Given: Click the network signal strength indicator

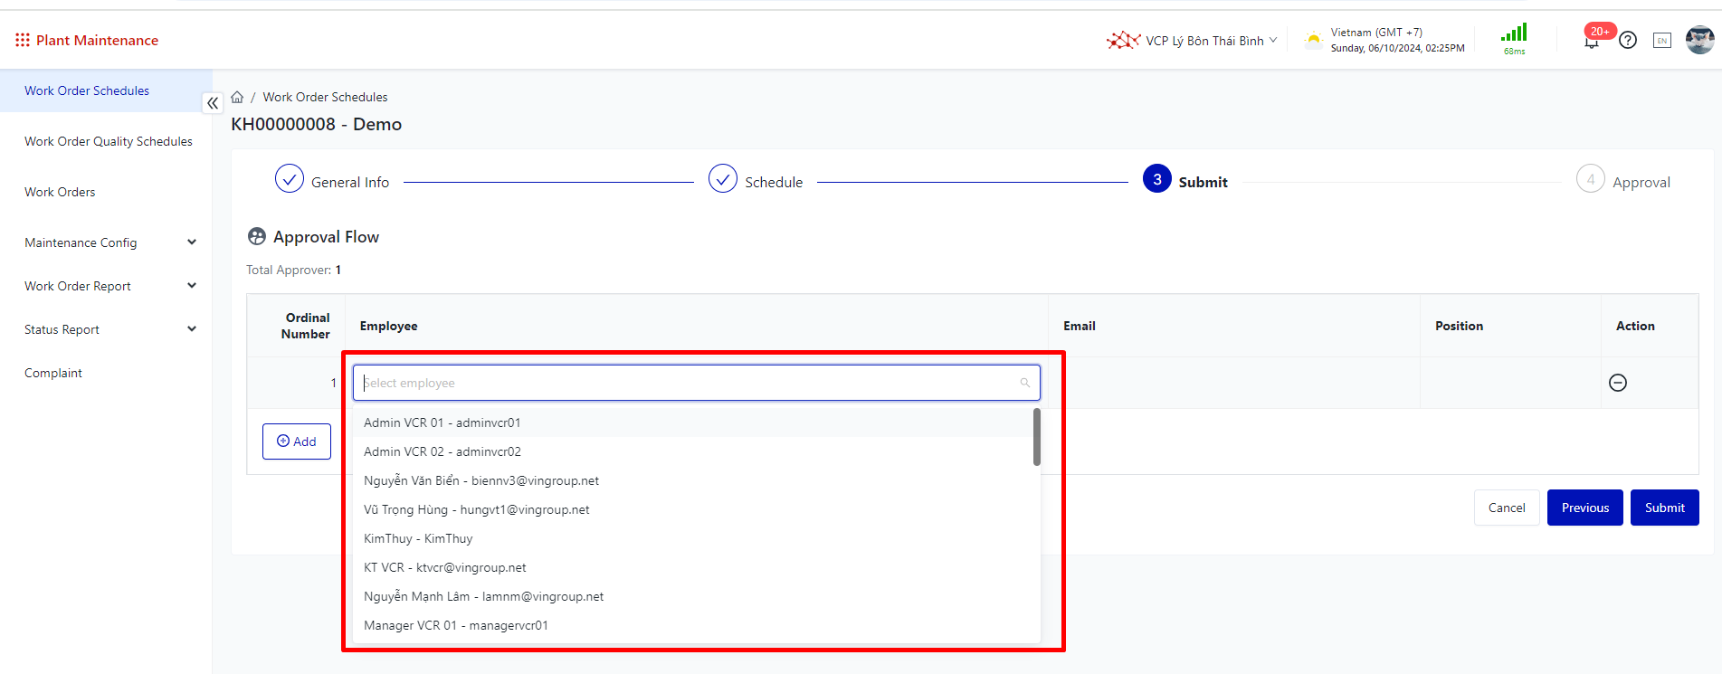Looking at the screenshot, I should 1514,38.
